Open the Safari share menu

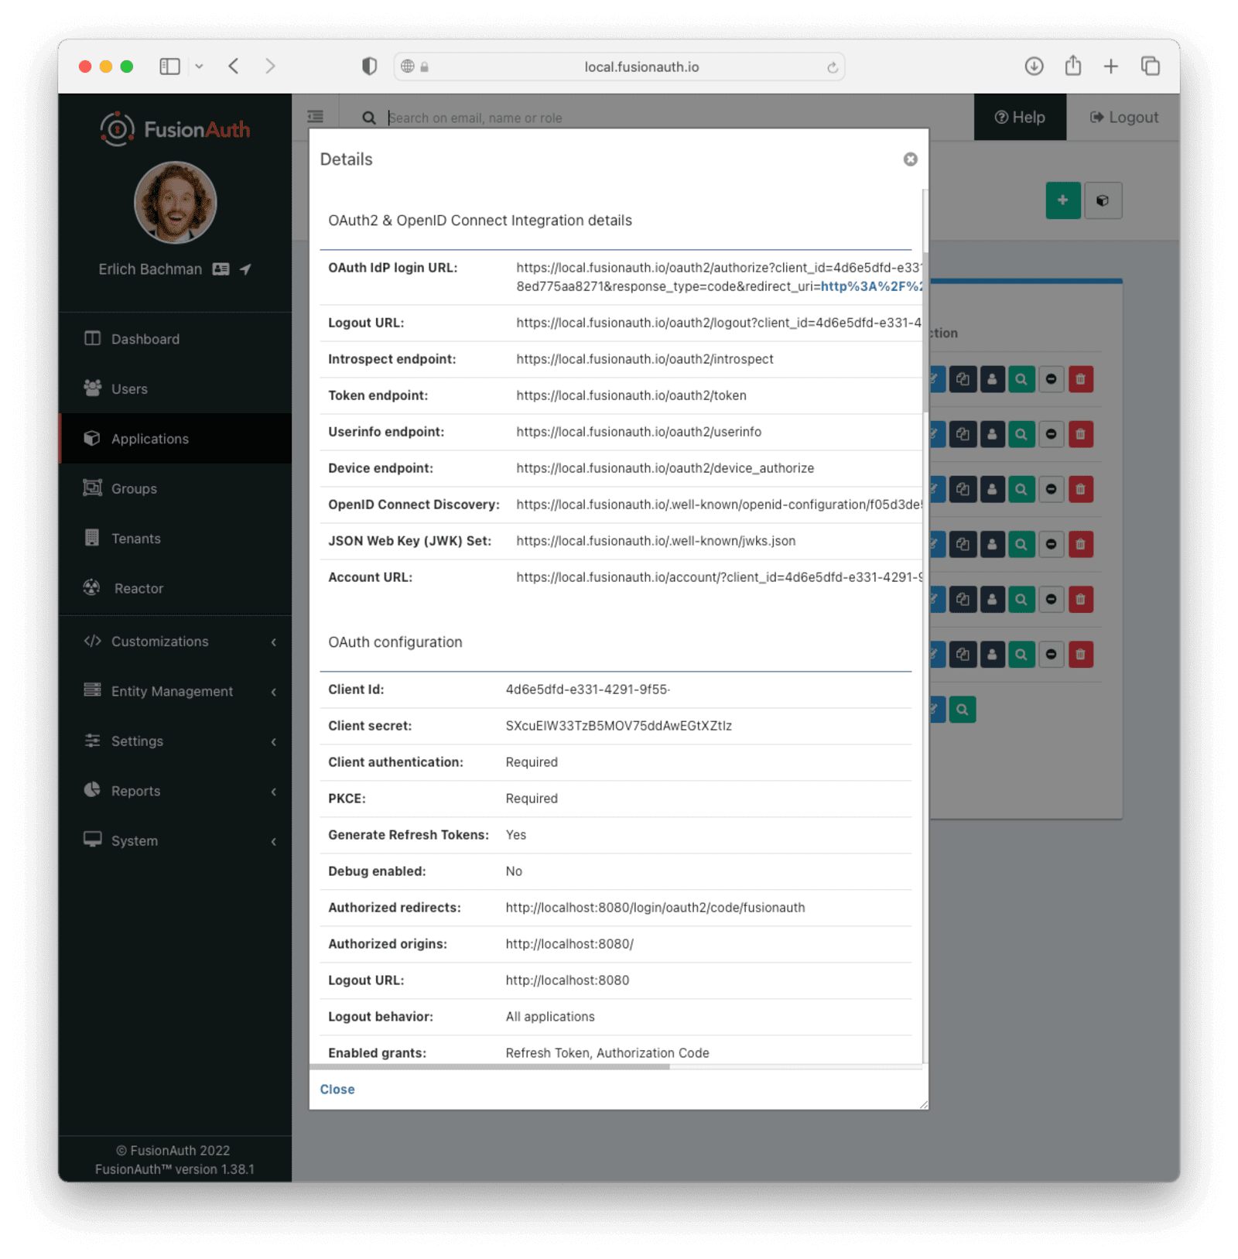1072,66
